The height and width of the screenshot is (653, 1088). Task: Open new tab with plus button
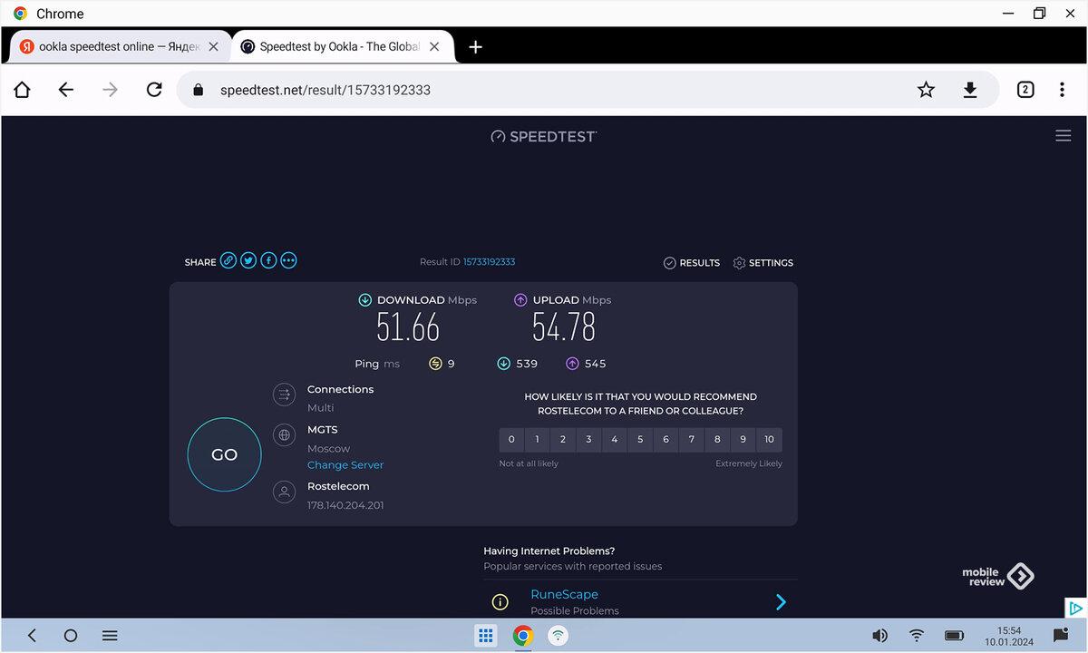pos(476,47)
